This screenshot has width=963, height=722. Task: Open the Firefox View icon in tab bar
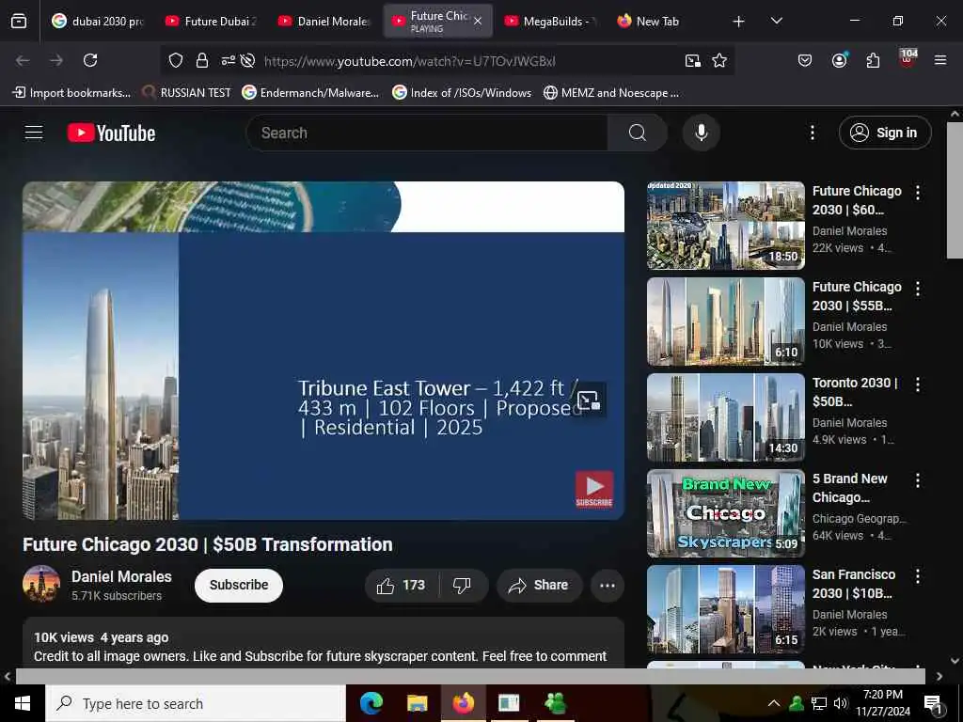click(x=19, y=21)
